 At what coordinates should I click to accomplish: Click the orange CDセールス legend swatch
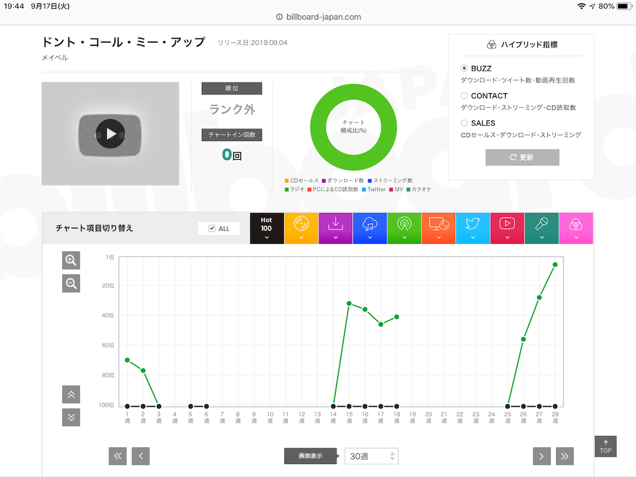[287, 181]
